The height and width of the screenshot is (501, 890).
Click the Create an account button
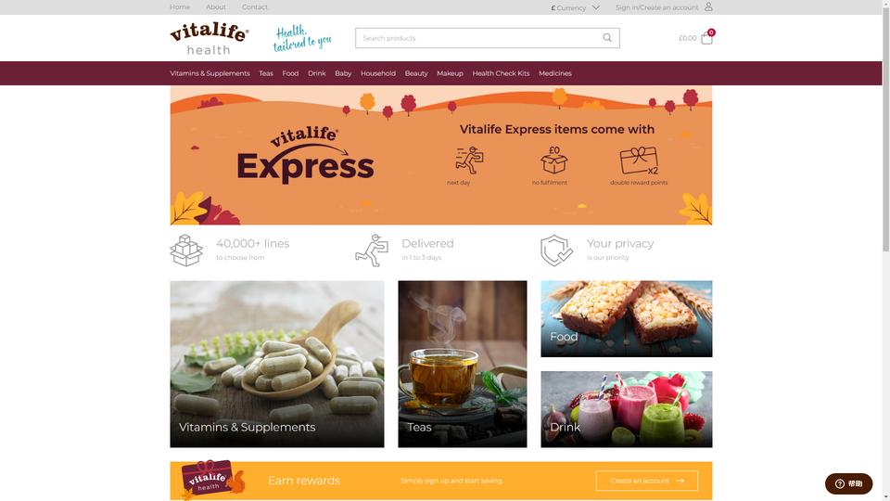(647, 481)
